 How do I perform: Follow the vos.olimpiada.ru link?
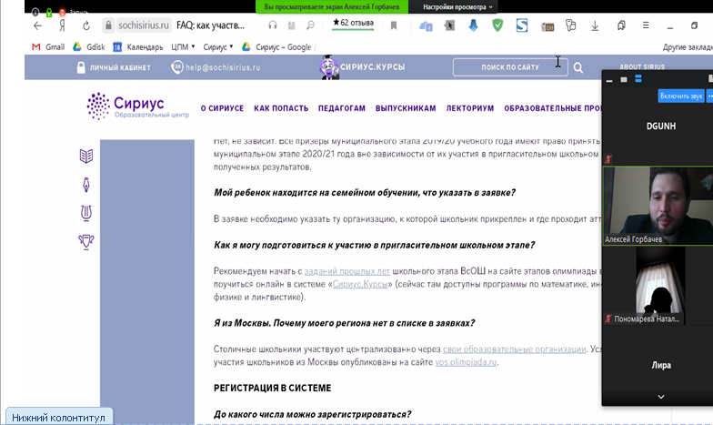pyautogui.click(x=466, y=362)
